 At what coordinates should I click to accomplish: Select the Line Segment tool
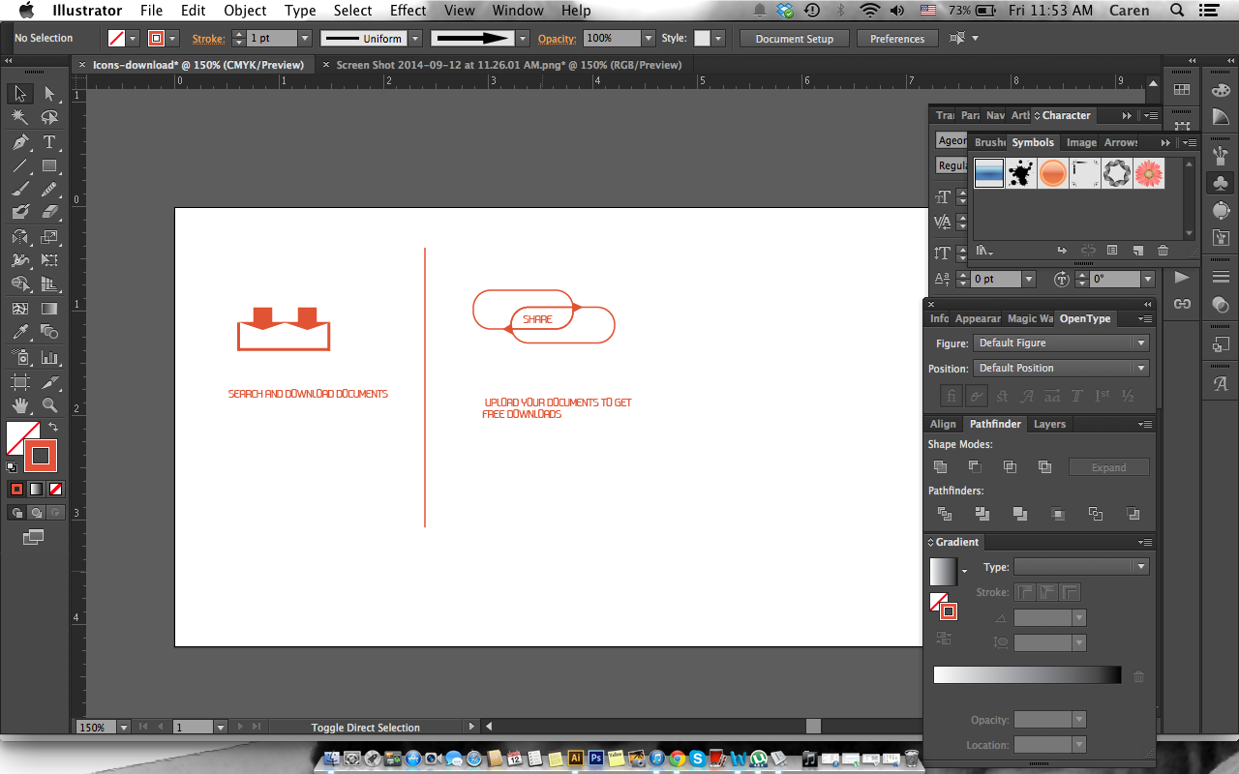tap(19, 165)
